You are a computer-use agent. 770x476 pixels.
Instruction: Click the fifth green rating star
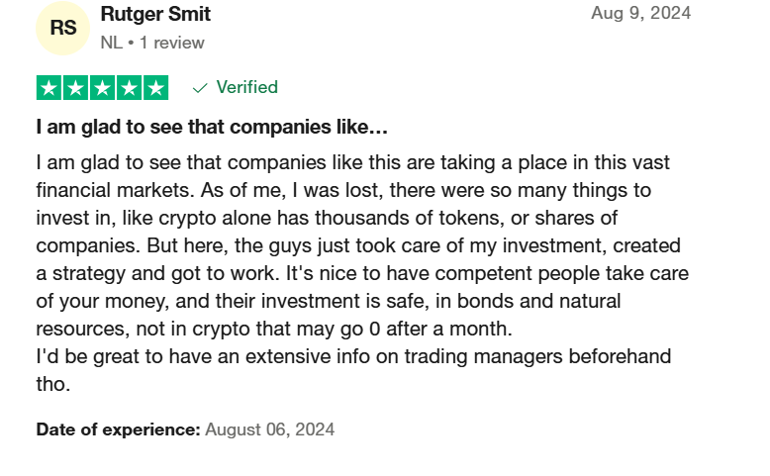pos(155,87)
